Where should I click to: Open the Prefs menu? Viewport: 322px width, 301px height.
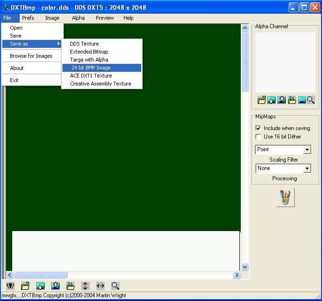28,18
